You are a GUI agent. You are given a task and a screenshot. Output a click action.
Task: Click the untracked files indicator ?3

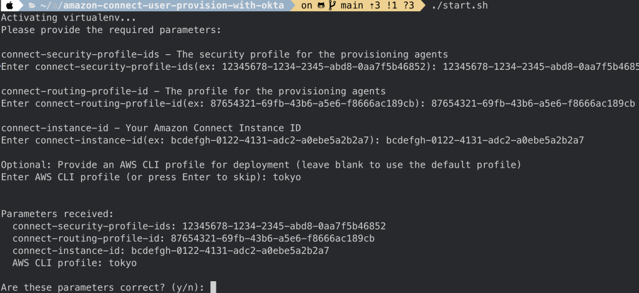pyautogui.click(x=408, y=6)
